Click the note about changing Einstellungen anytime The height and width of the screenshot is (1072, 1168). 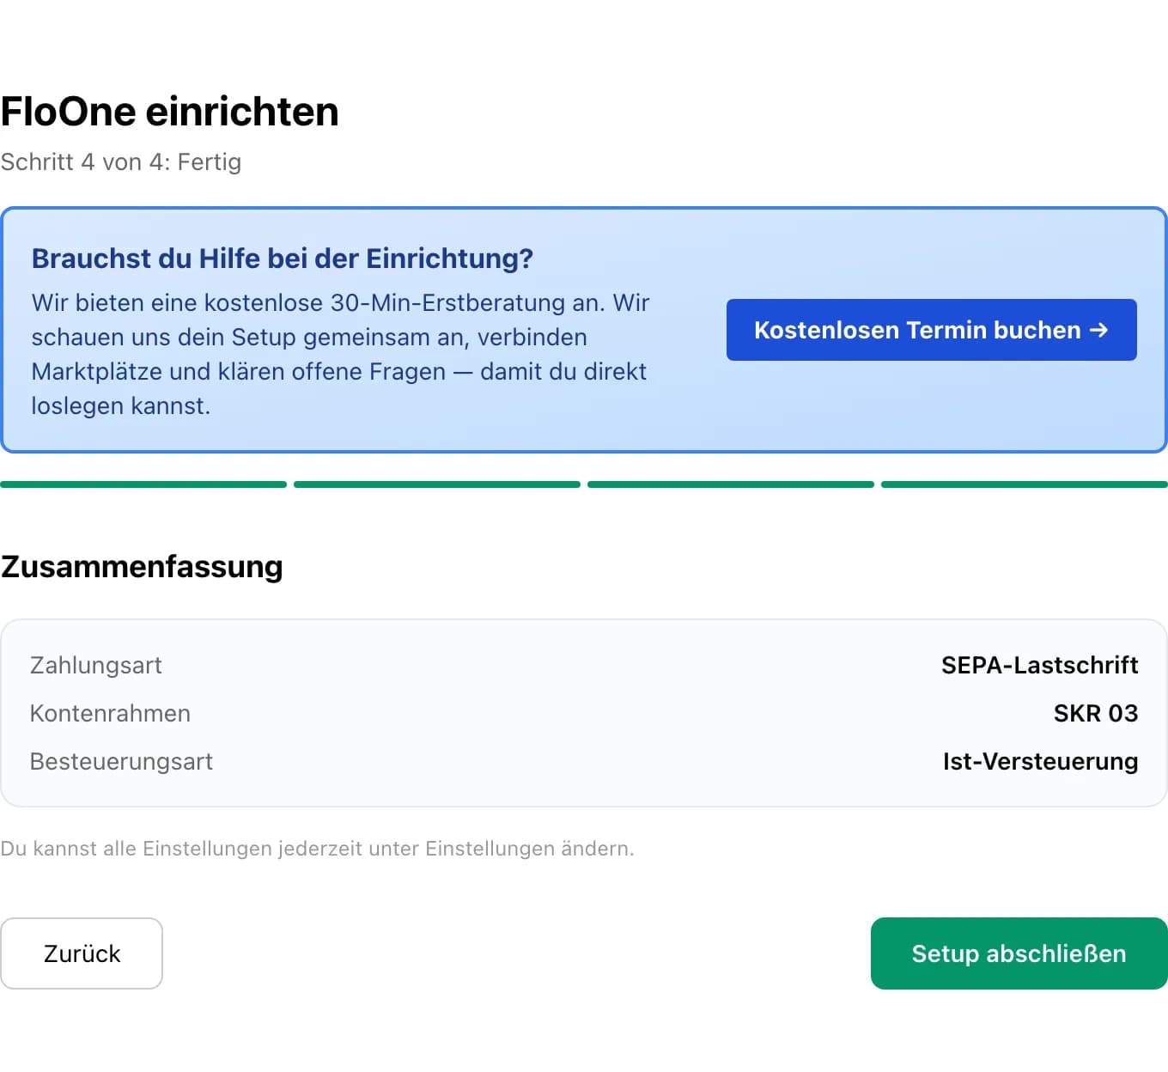[317, 849]
